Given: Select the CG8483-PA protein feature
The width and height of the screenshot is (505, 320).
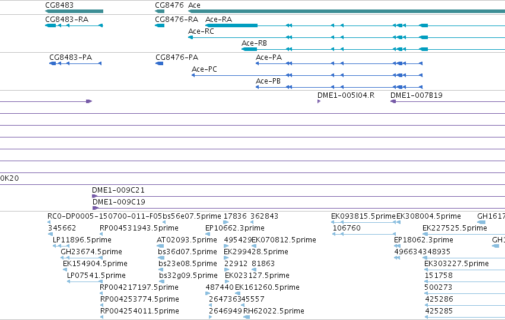Looking at the screenshot, I should point(75,63).
